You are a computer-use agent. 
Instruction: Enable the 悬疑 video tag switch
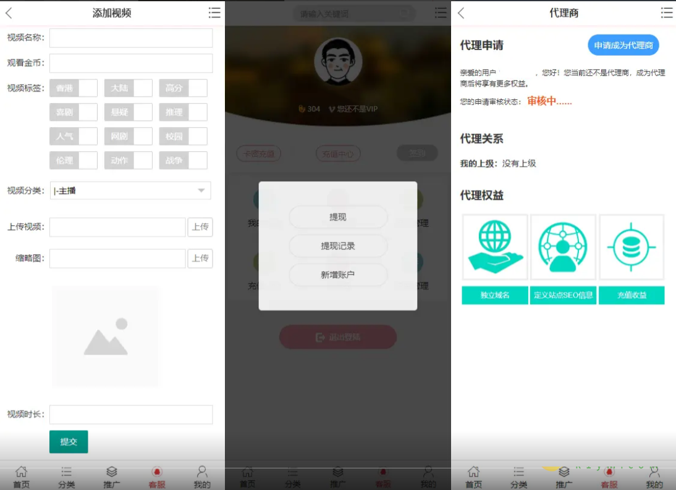[128, 112]
